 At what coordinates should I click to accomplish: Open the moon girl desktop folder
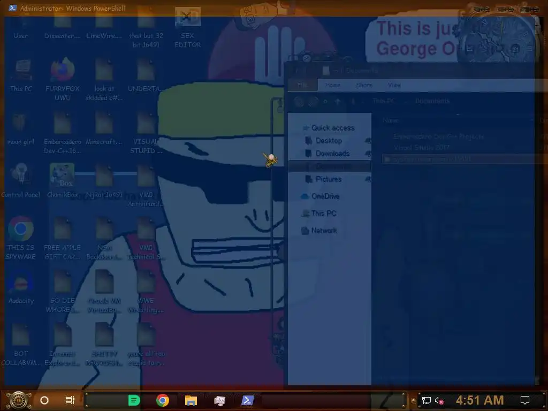(21, 128)
